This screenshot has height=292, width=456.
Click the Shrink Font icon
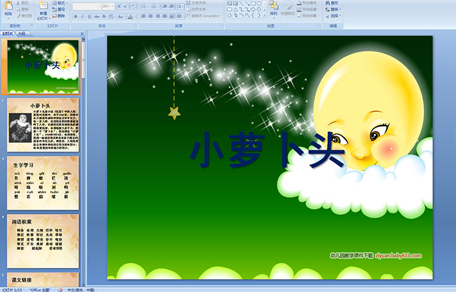(126, 6)
